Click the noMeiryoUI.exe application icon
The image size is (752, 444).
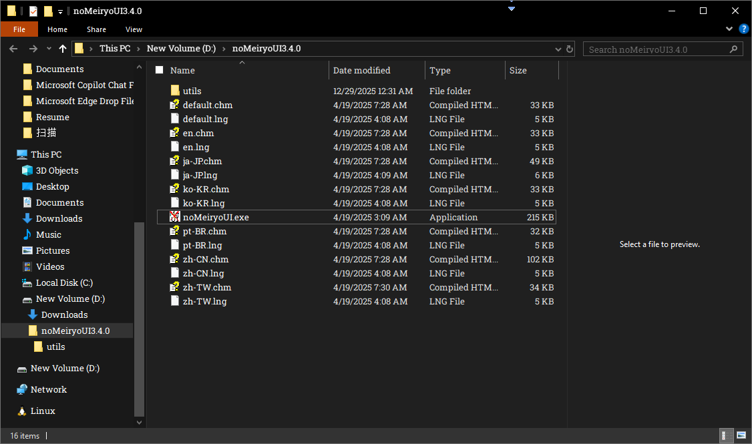click(x=175, y=217)
